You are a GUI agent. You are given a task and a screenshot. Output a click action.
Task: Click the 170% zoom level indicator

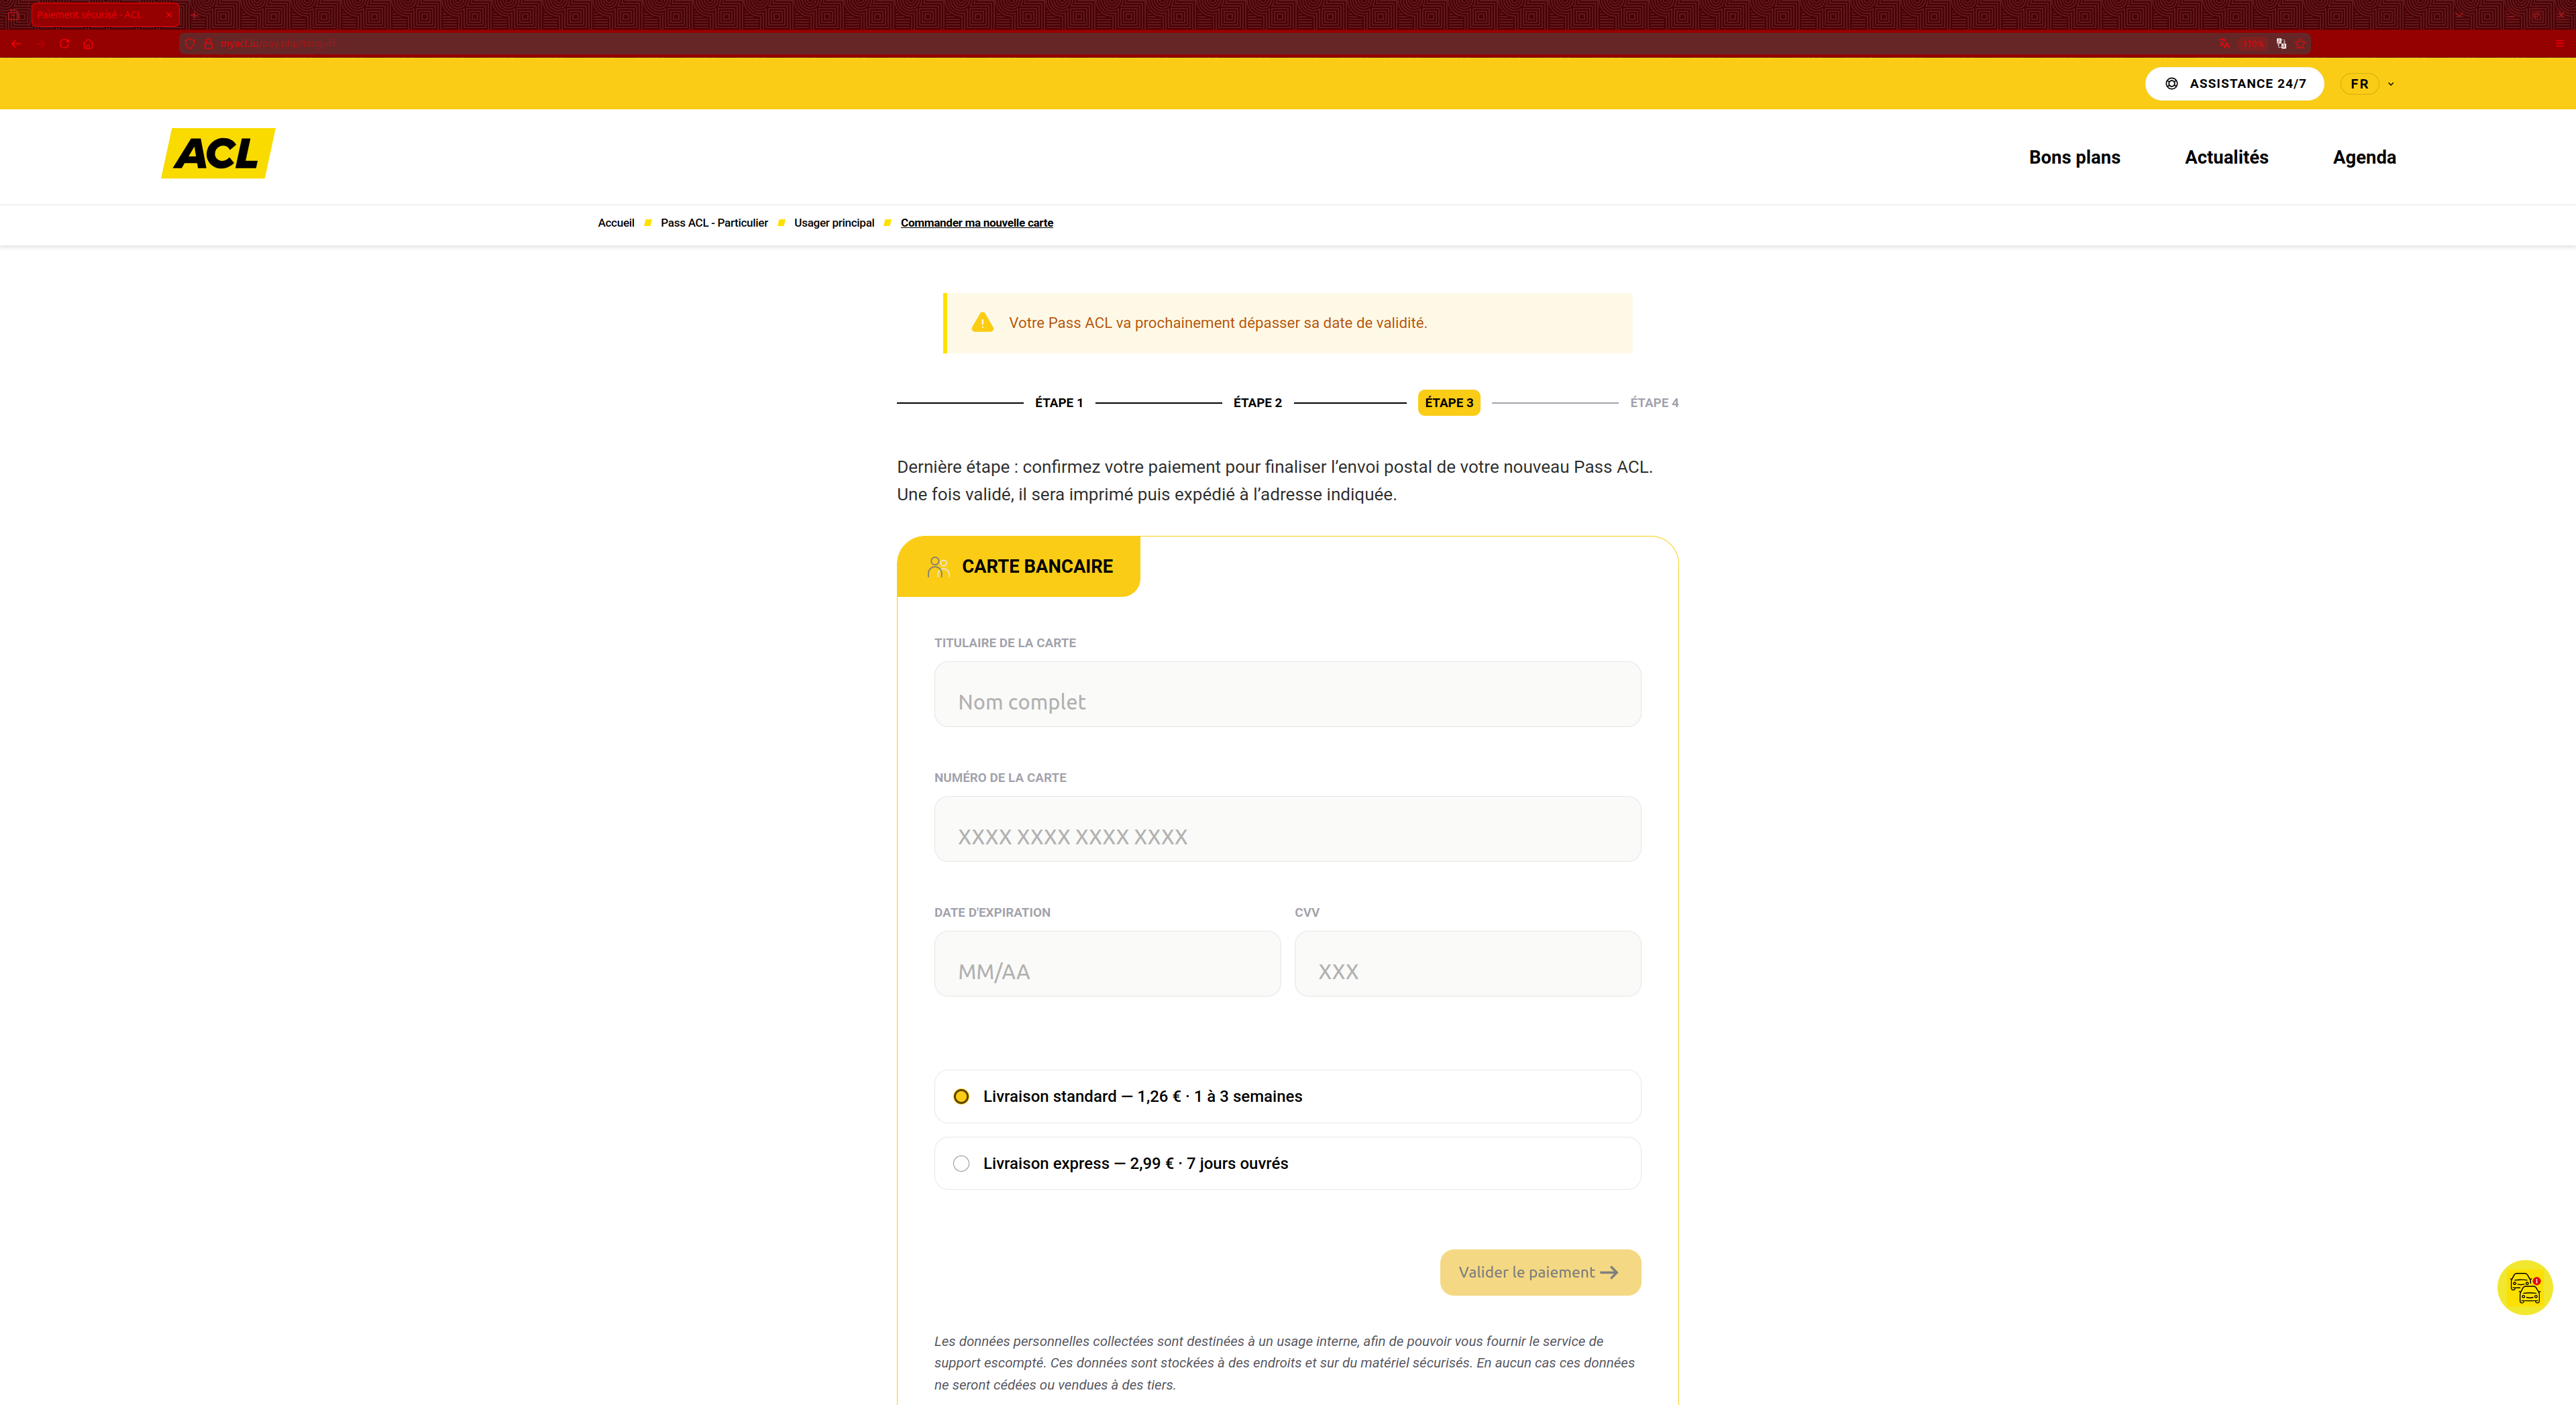click(2252, 44)
